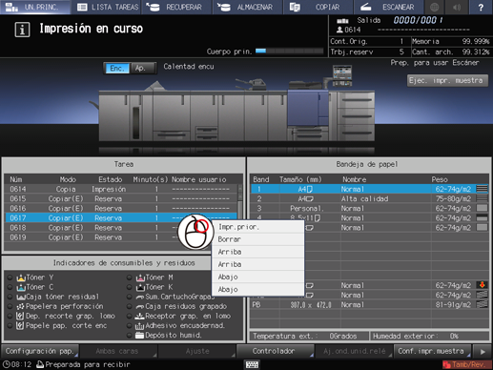
Task: Click the Tóner Y icon
Action: (21, 277)
